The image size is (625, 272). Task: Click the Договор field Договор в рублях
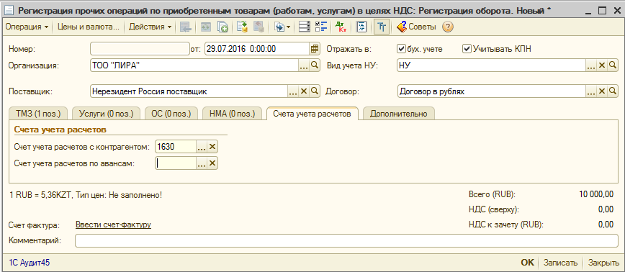click(x=492, y=91)
